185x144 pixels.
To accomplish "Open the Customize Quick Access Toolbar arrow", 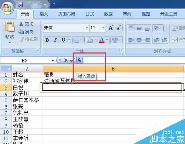I will tap(54, 4).
